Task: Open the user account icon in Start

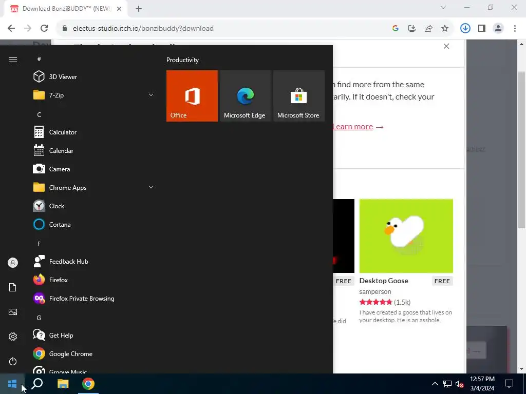Action: [x=13, y=263]
